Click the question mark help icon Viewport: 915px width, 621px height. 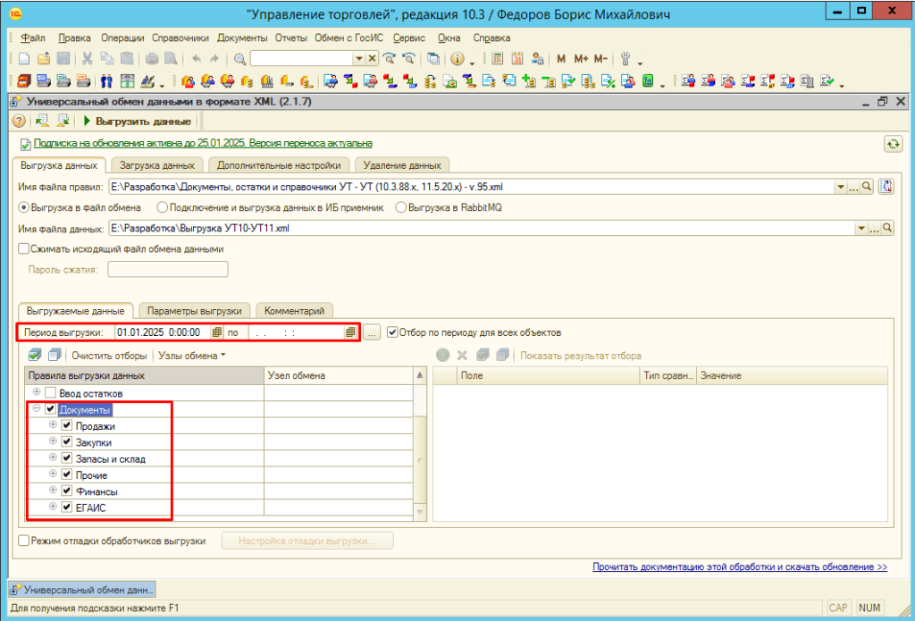click(19, 122)
